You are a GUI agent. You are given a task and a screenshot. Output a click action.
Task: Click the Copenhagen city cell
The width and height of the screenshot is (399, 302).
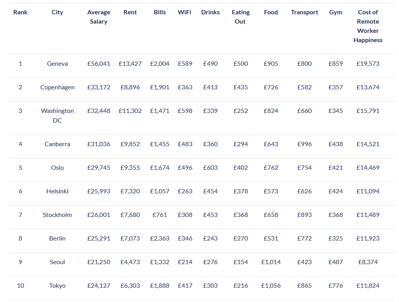point(57,87)
